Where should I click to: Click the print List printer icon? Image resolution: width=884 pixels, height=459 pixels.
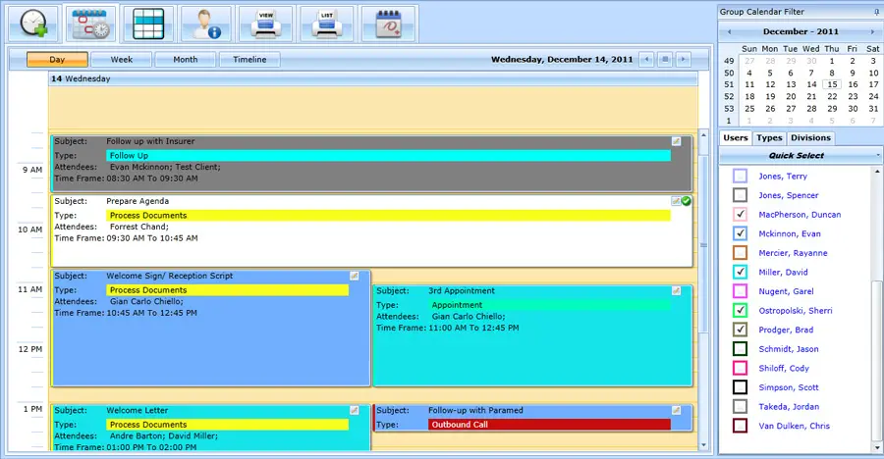(326, 23)
